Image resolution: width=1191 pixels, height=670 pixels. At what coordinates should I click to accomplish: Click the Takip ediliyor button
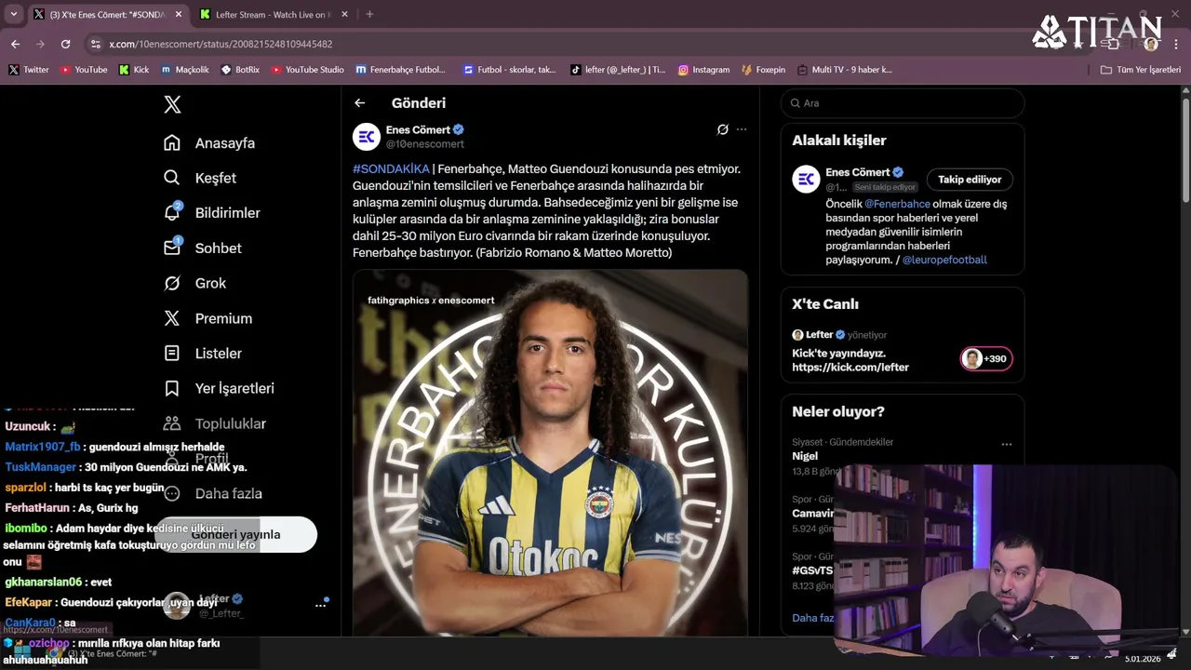[970, 180]
